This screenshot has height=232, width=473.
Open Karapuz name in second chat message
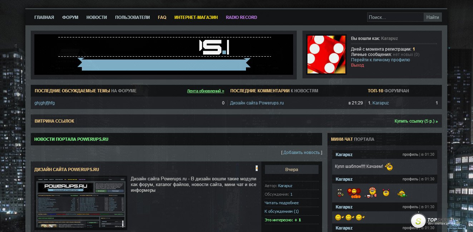(x=344, y=179)
